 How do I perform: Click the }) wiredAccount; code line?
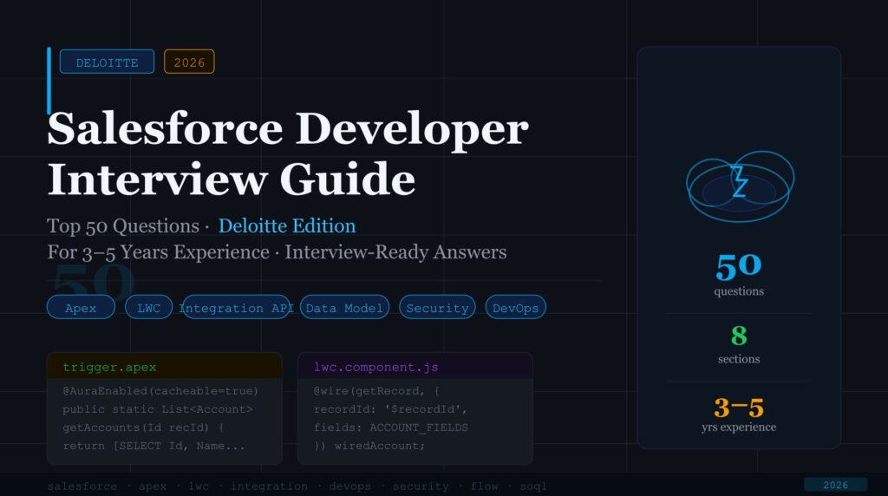click(x=369, y=446)
